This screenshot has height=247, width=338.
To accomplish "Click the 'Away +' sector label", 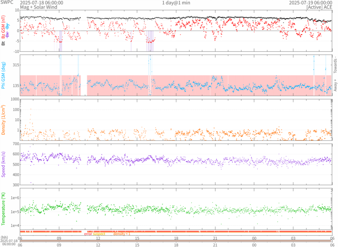I will [x=335, y=86].
